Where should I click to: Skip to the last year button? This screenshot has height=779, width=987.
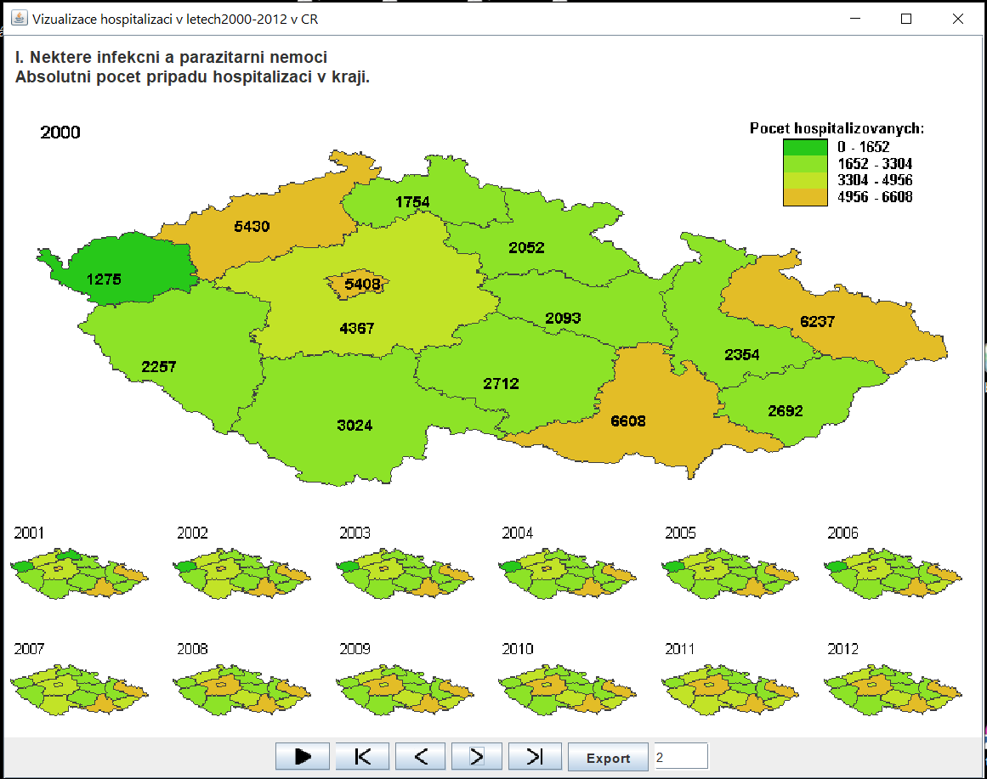click(x=535, y=756)
